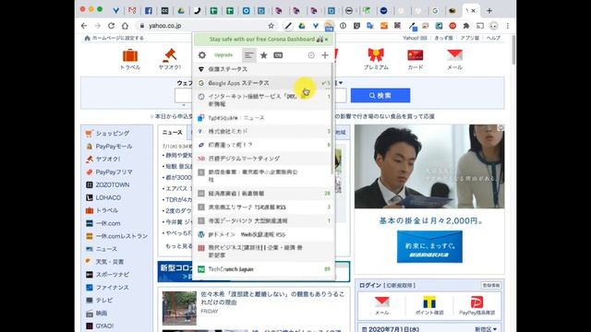Open a new browser tab
This screenshot has width=591, height=332.
pos(489,10)
